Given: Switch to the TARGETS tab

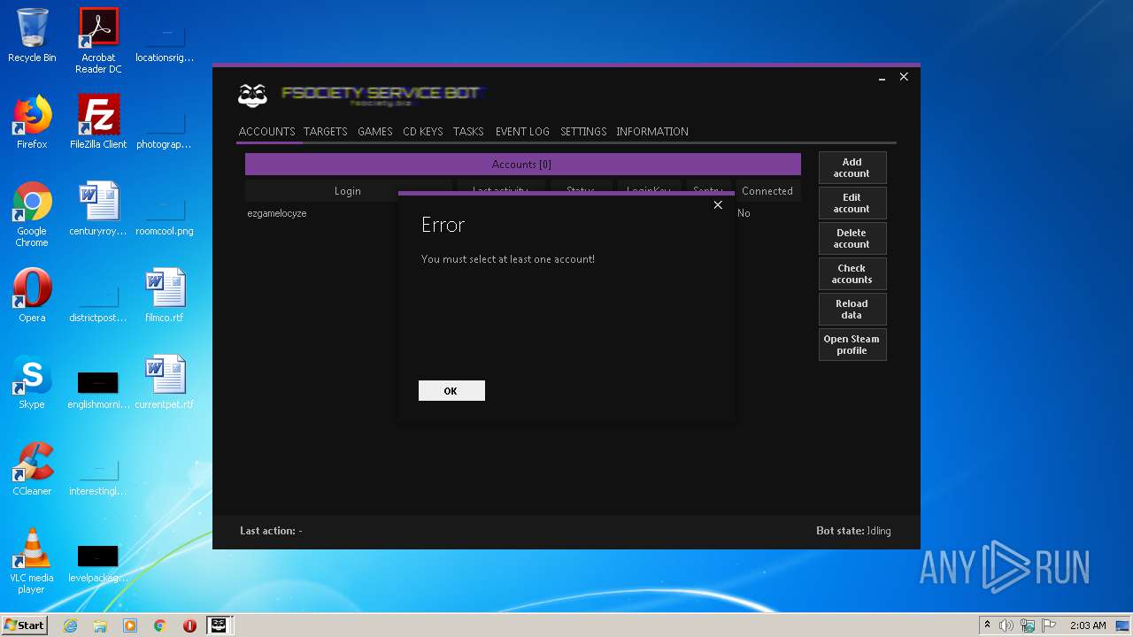Looking at the screenshot, I should point(325,131).
